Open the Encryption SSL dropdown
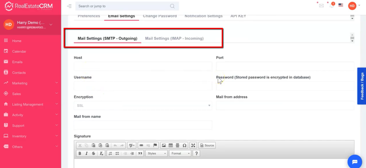Viewport: 366px width, 168px height. point(143,106)
